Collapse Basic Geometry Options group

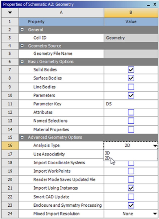pyautogui.click(x=22, y=62)
